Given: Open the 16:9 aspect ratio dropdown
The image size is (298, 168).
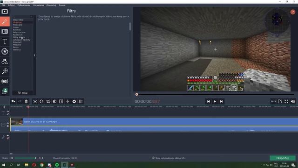Looking at the screenshot, I should (273, 101).
